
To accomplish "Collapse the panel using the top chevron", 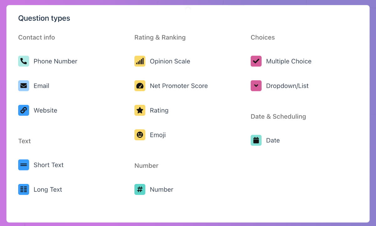I will pos(188,8).
